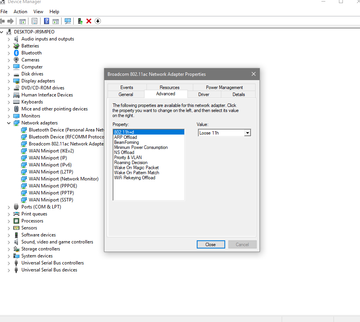
Task: Collapse the Network adapters category
Action: click(x=9, y=123)
